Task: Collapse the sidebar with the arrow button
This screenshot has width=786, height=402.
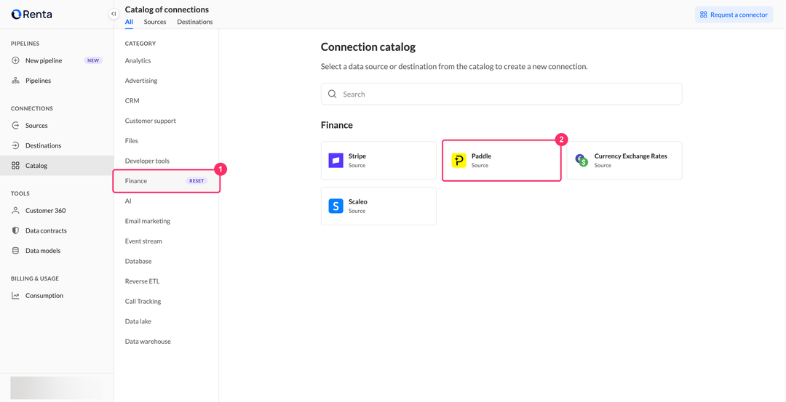Action: (114, 14)
